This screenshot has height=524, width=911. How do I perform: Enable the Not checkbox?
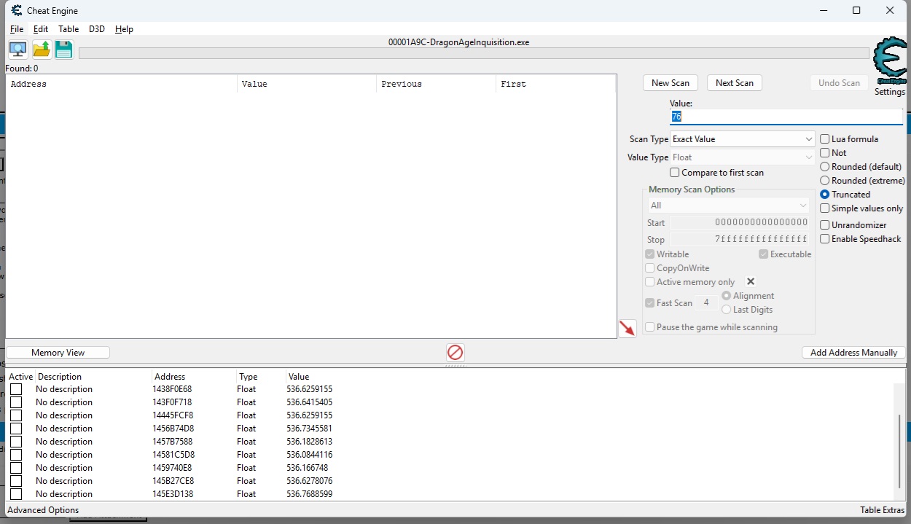825,153
